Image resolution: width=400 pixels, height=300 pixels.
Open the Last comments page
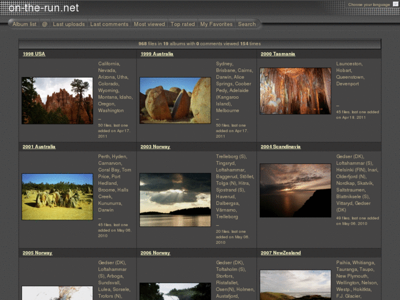pos(109,24)
